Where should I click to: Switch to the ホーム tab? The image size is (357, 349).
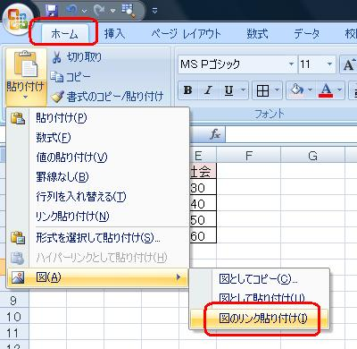tap(64, 34)
